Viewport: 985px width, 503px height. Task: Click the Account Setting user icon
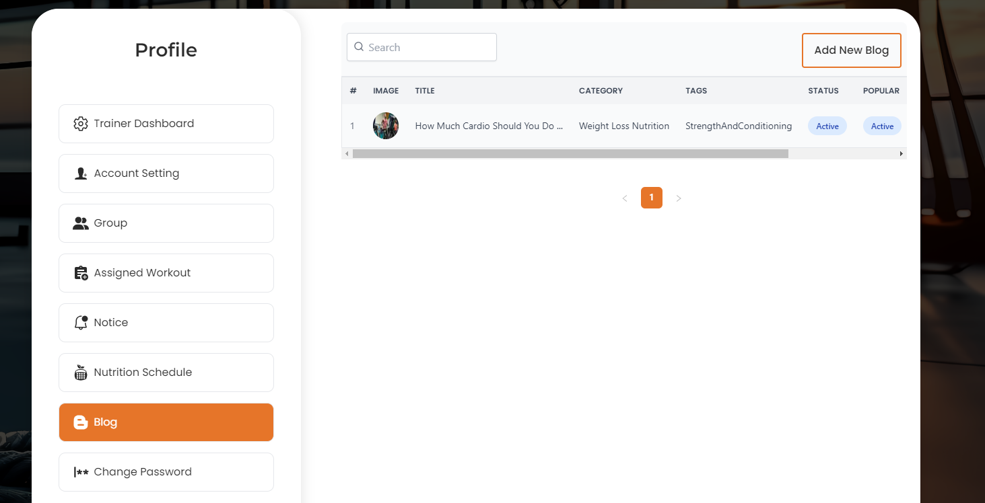[x=81, y=173]
